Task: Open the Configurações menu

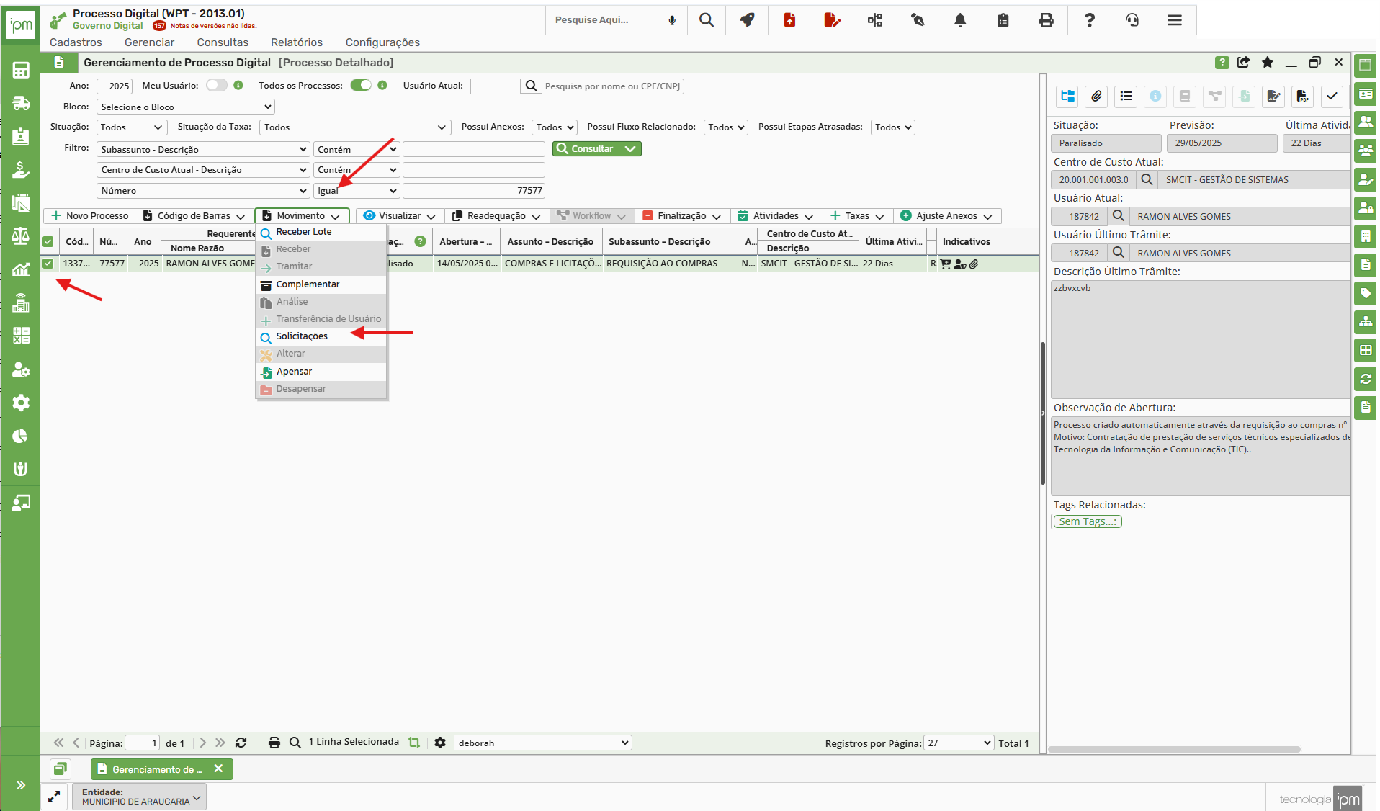Action: (382, 42)
